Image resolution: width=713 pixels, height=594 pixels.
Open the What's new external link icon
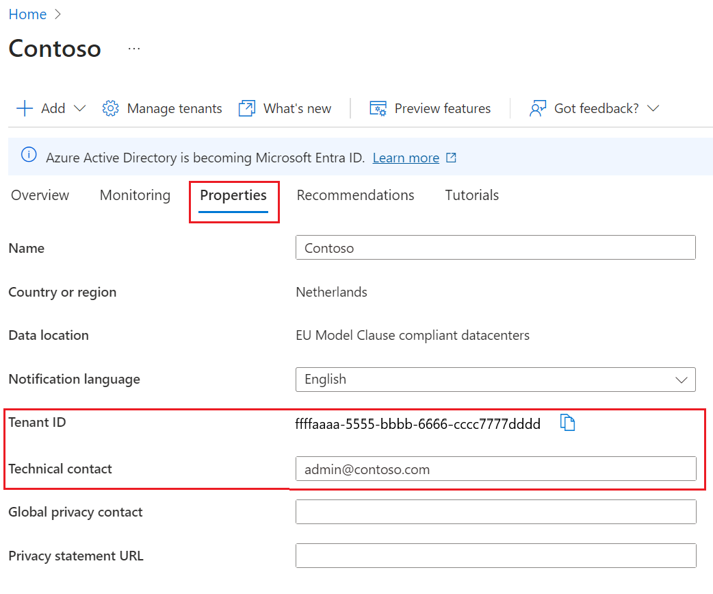[247, 108]
